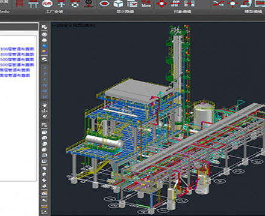Select the red four-way move icon
This screenshot has width=265, height=216.
pos(161,4)
